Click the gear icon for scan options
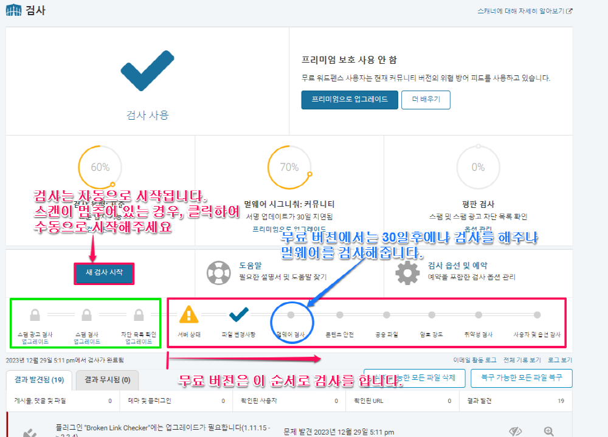The height and width of the screenshot is (437, 608). [407, 273]
